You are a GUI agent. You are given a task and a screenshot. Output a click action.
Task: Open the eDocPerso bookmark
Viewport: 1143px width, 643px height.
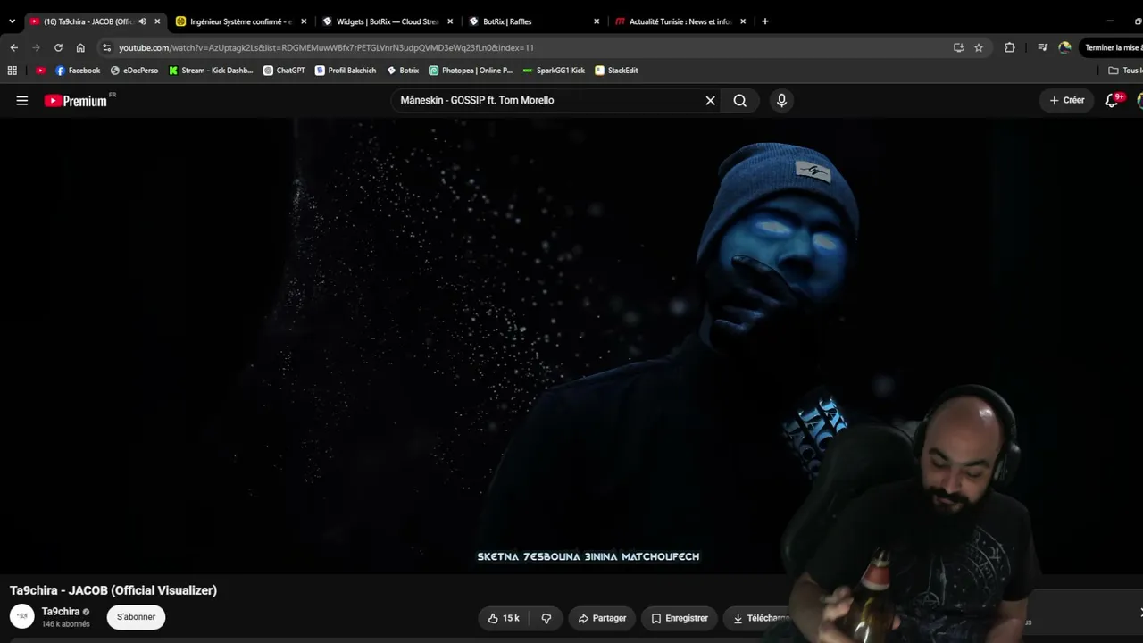[x=134, y=71]
